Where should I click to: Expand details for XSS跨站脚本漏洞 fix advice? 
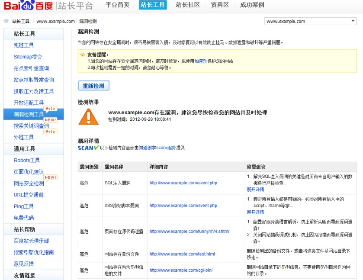pos(255,212)
